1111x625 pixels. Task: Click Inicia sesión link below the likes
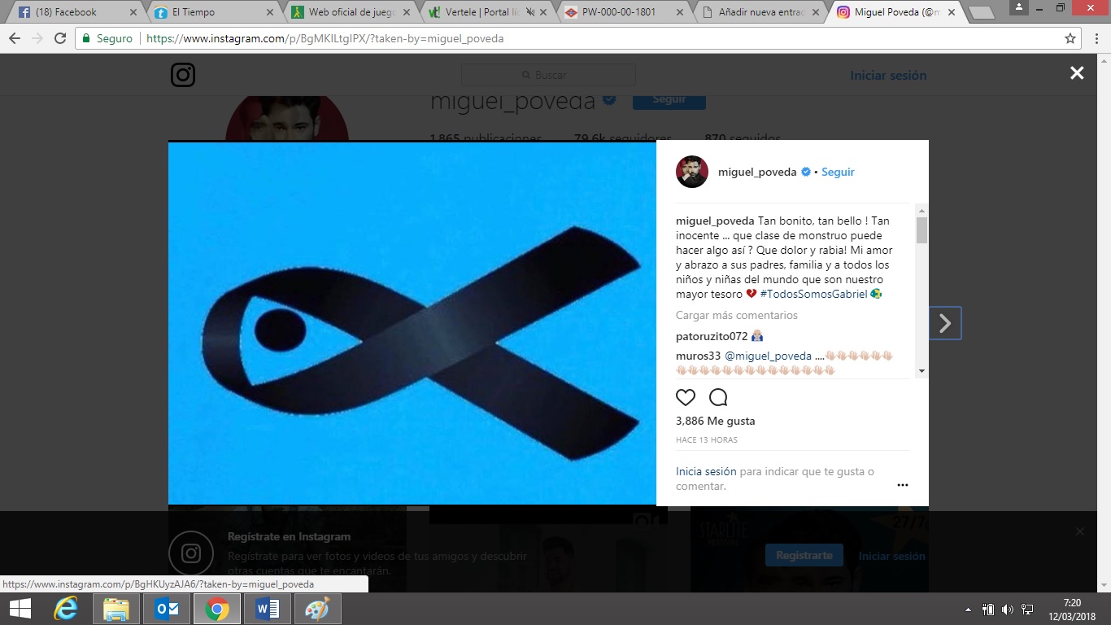point(706,471)
